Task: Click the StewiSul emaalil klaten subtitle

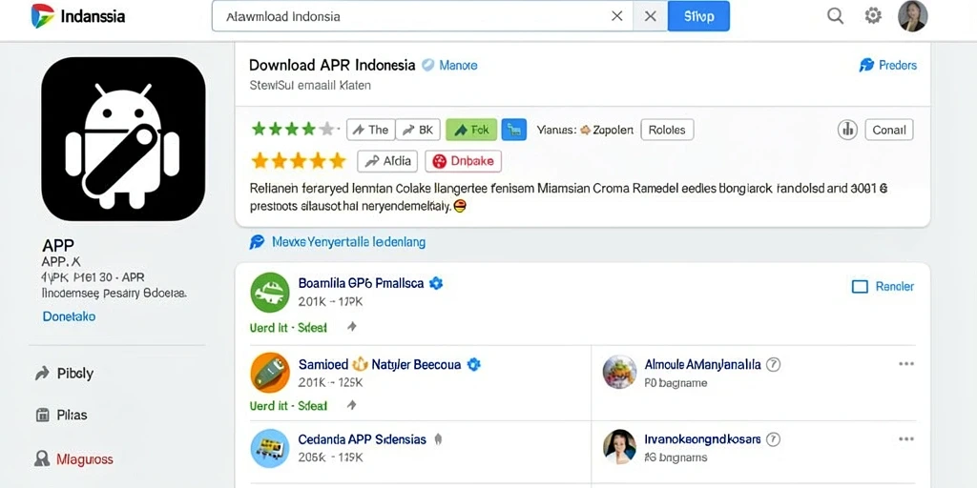Action: pos(310,85)
